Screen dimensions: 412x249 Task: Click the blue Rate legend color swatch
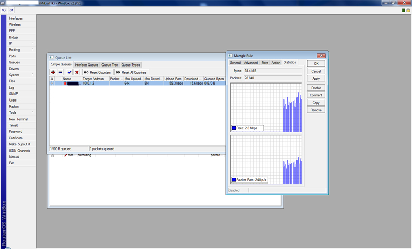coord(234,128)
